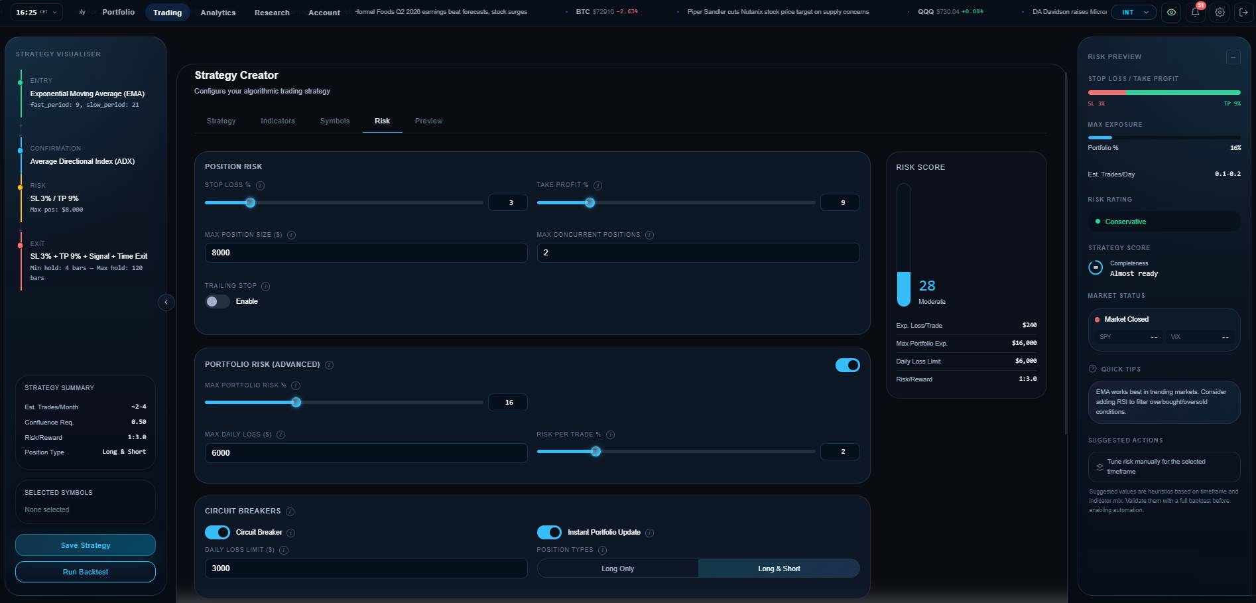Click the Circuit Breakers section info icon
1256x603 pixels.
(290, 511)
